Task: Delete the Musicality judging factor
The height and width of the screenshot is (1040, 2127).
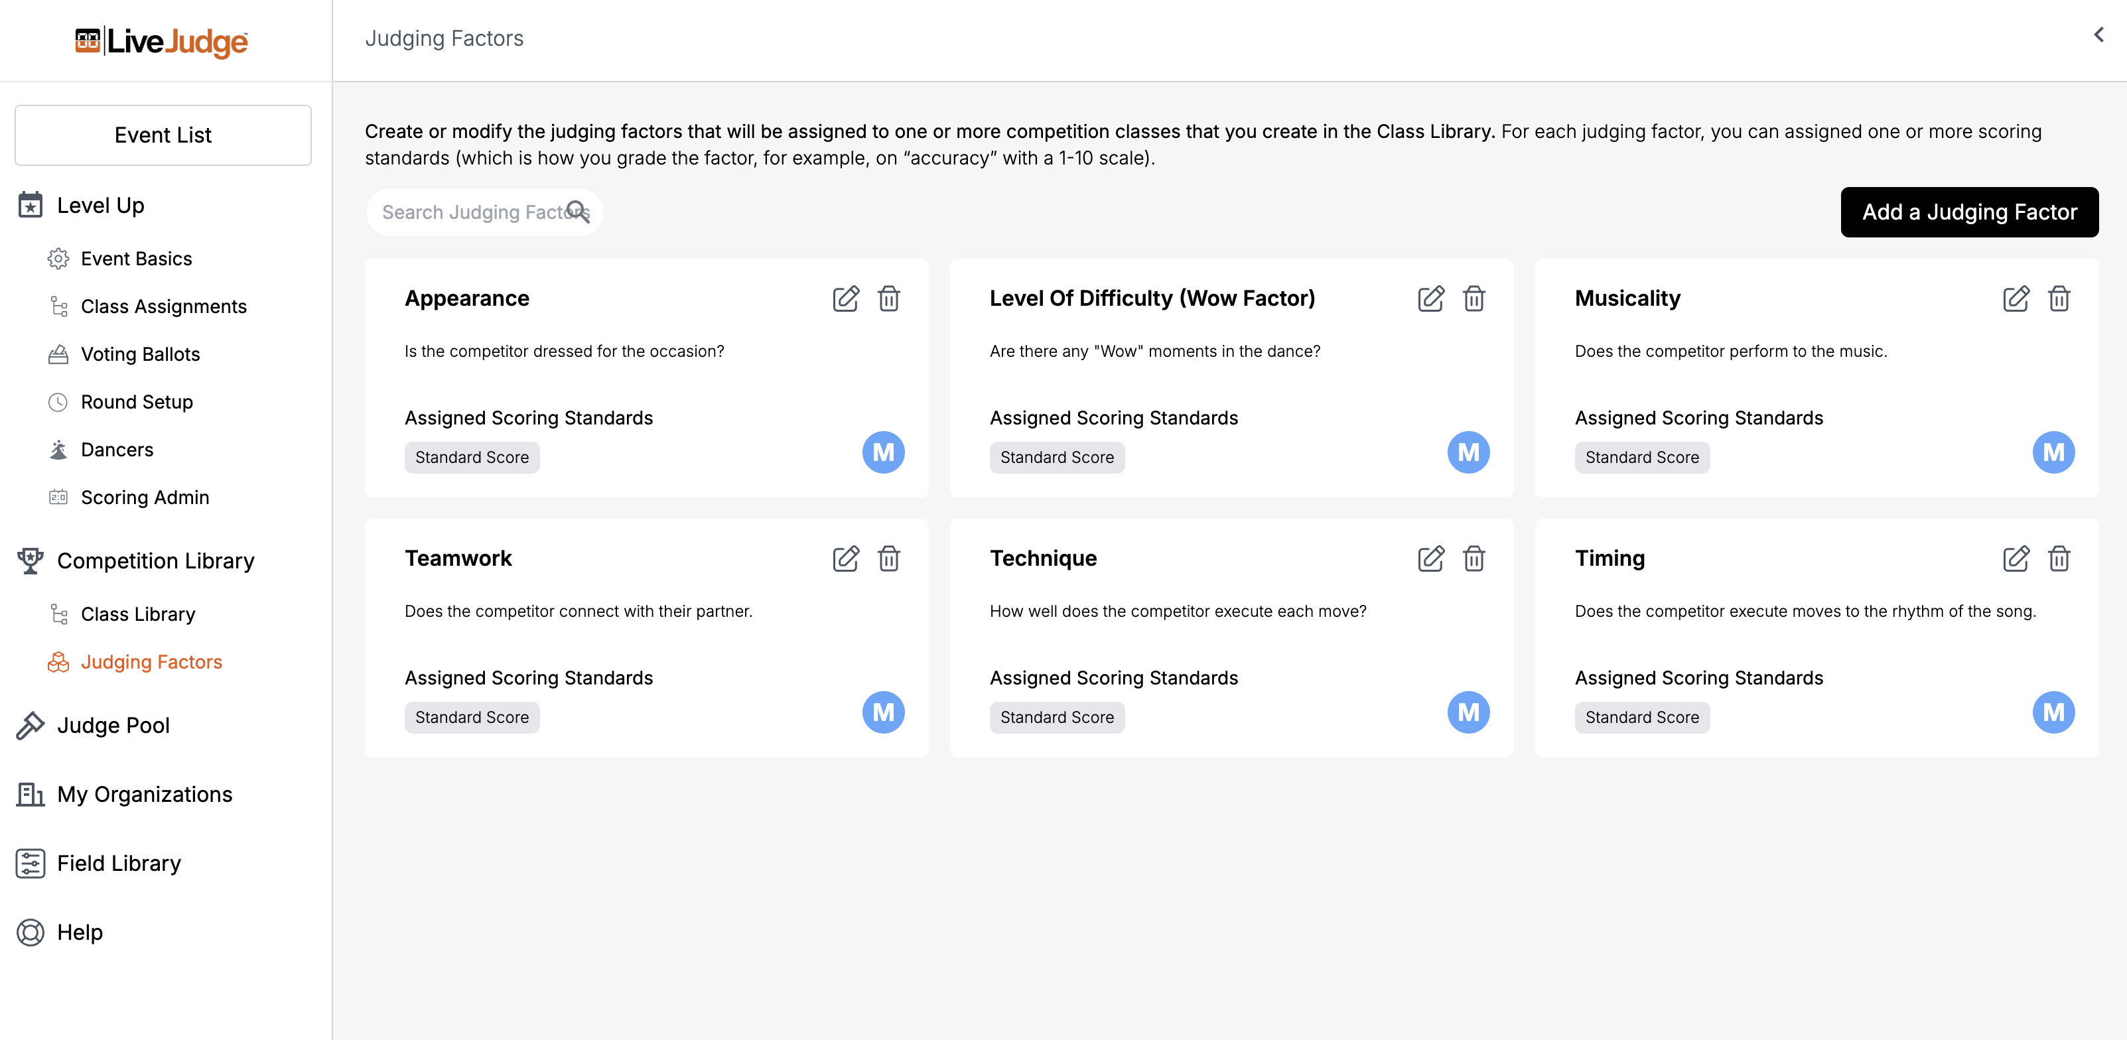Action: click(x=2059, y=298)
